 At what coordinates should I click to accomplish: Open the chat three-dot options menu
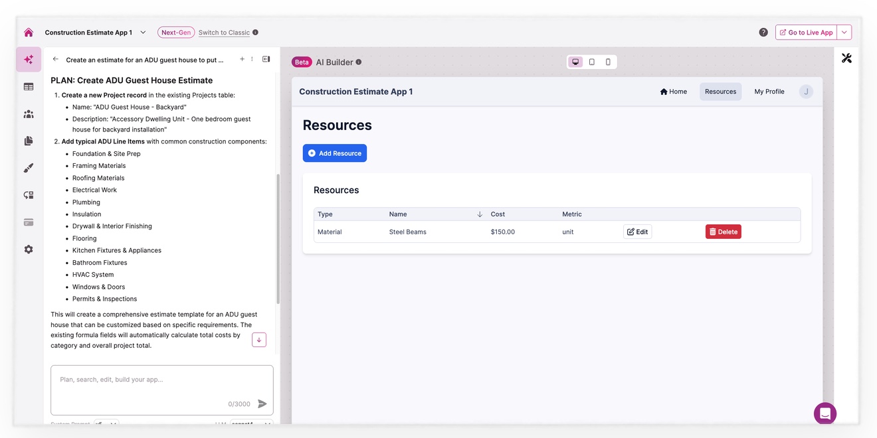click(252, 60)
